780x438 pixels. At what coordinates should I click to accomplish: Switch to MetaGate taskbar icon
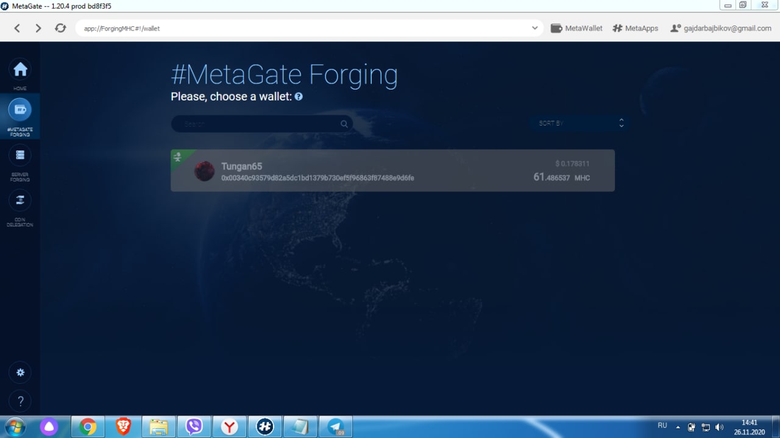point(264,426)
